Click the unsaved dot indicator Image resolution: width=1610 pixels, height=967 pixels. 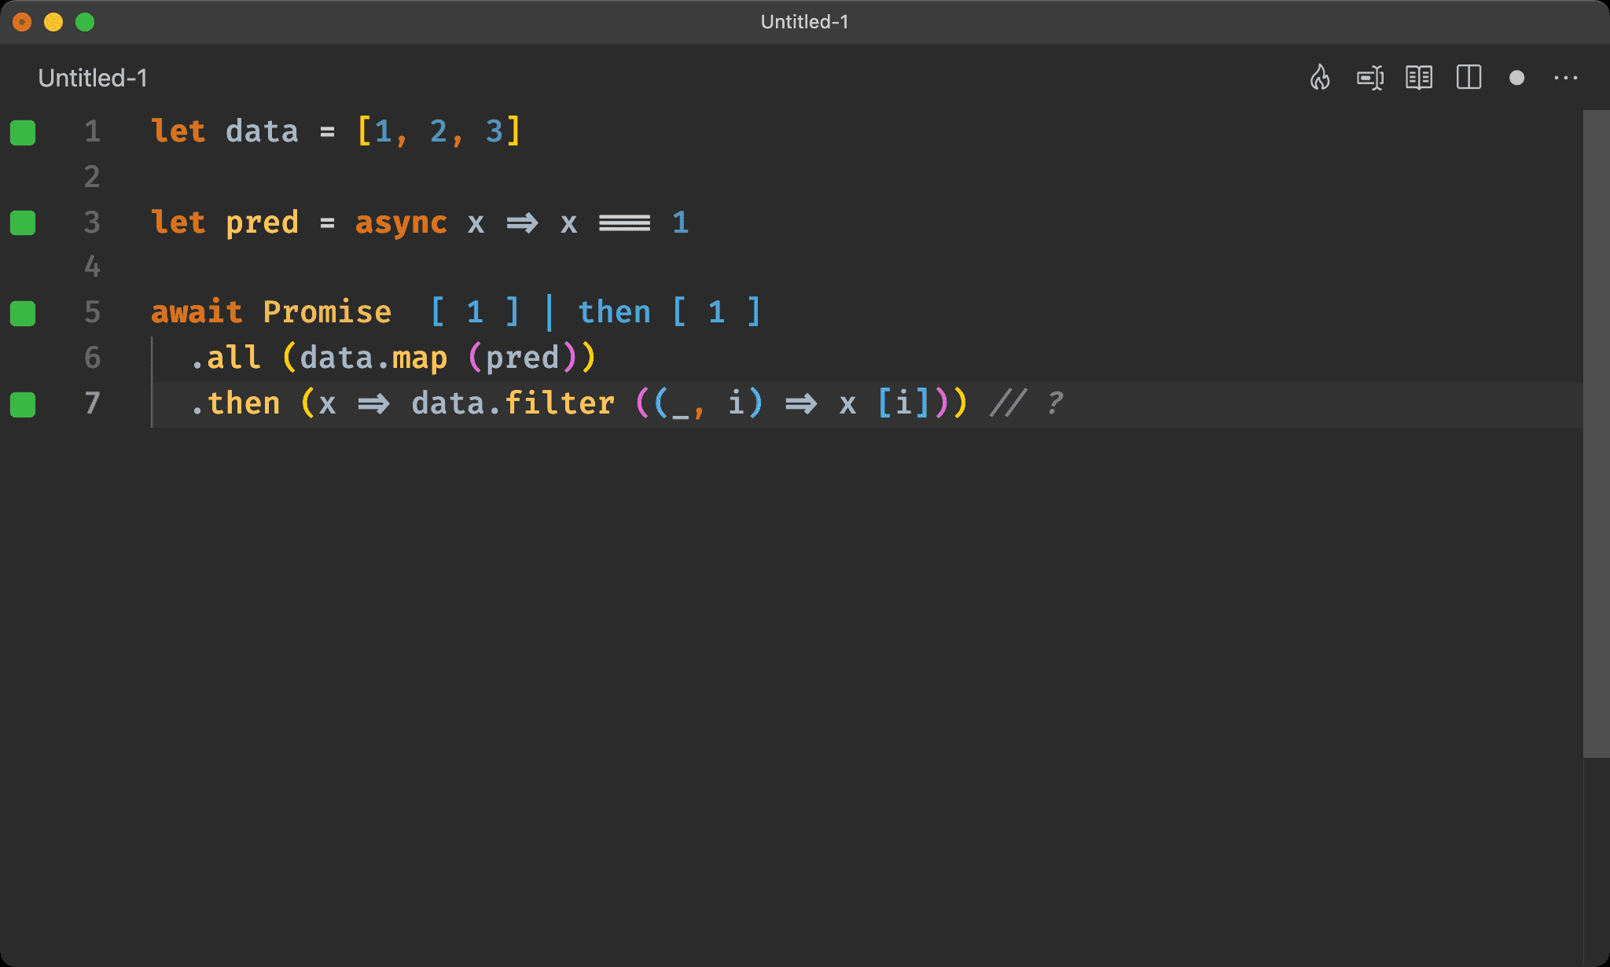coord(1517,78)
